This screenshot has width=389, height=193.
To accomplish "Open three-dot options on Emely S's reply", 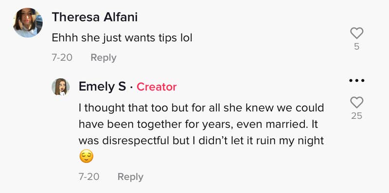I will pos(356,80).
